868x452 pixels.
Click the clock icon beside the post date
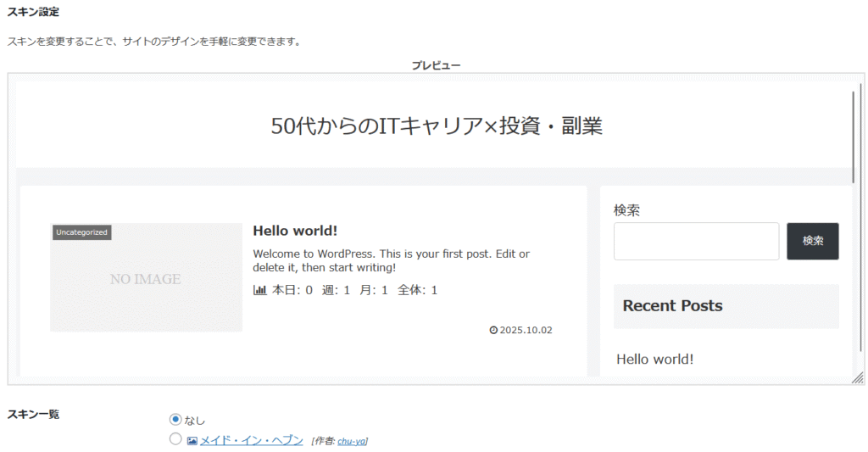[x=493, y=330]
